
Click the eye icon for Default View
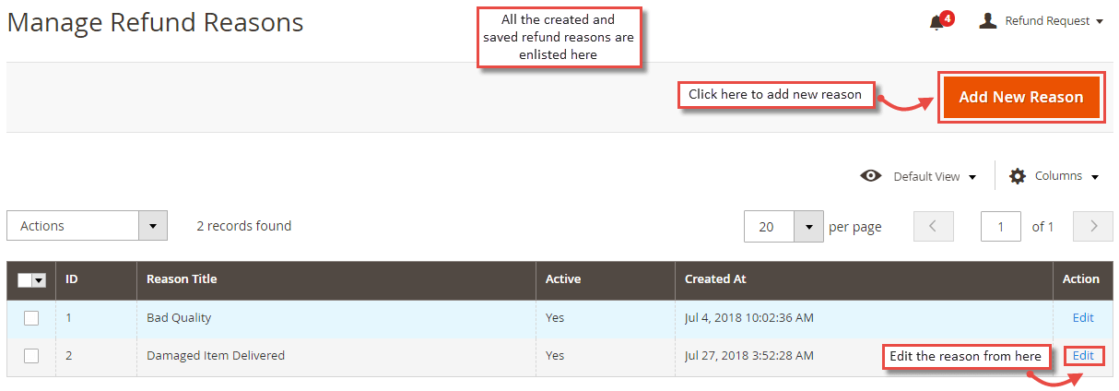point(870,175)
